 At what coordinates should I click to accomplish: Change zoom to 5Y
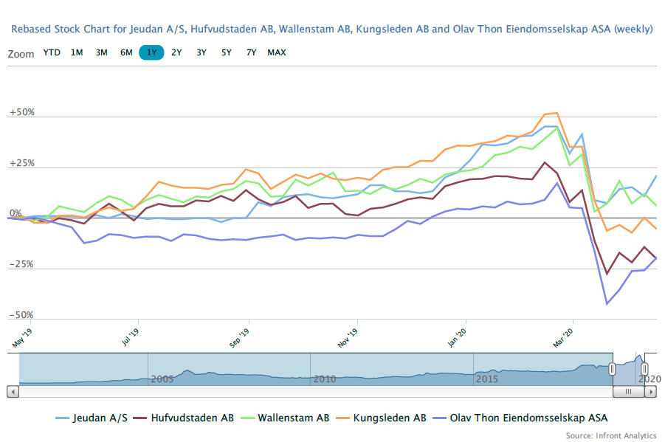click(x=227, y=52)
